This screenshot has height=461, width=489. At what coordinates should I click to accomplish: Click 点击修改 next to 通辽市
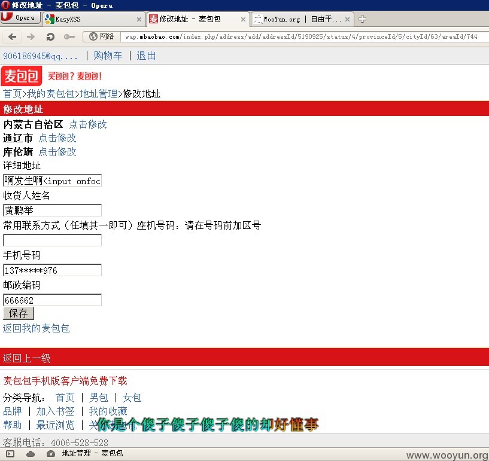[x=57, y=138]
